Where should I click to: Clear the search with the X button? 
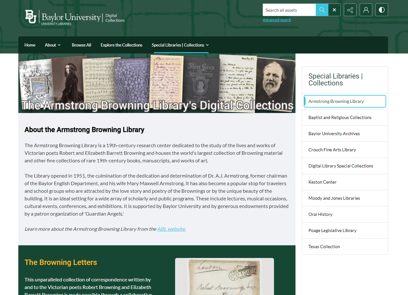334,10
